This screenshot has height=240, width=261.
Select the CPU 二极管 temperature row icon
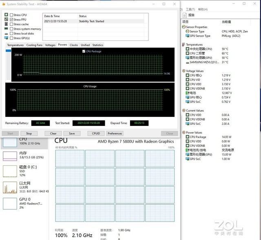[188, 53]
